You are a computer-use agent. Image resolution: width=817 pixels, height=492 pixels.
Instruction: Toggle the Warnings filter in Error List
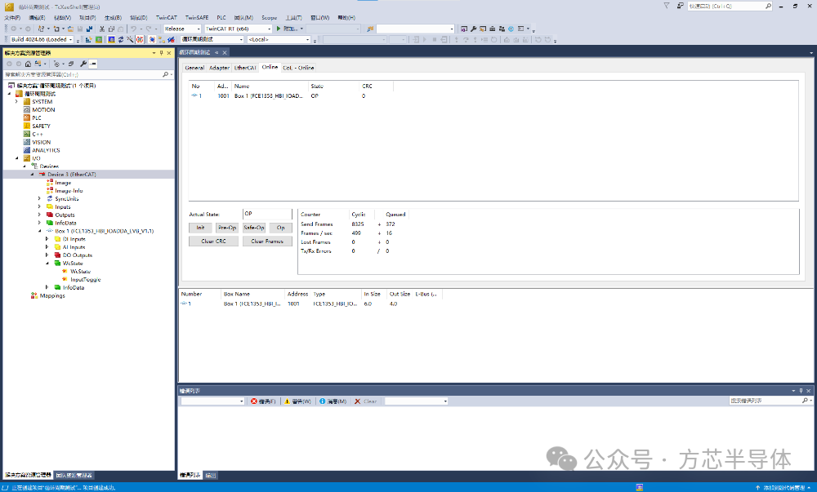tap(297, 401)
